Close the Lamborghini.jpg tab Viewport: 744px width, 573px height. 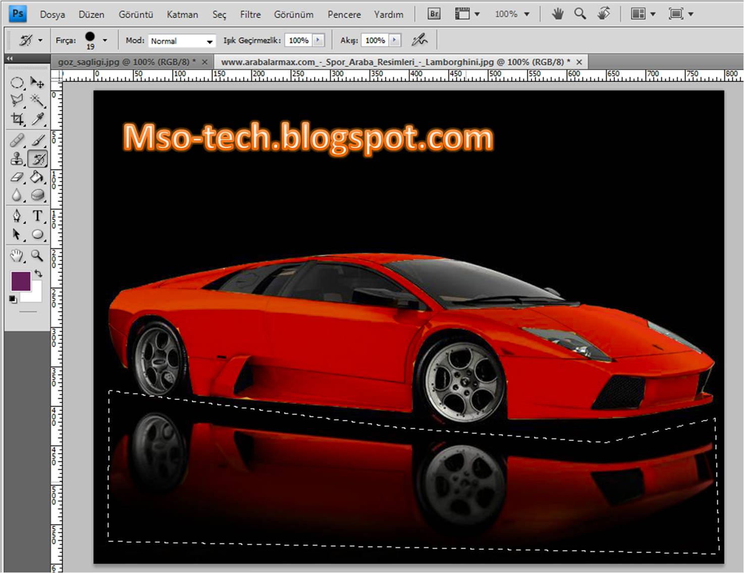(x=579, y=62)
